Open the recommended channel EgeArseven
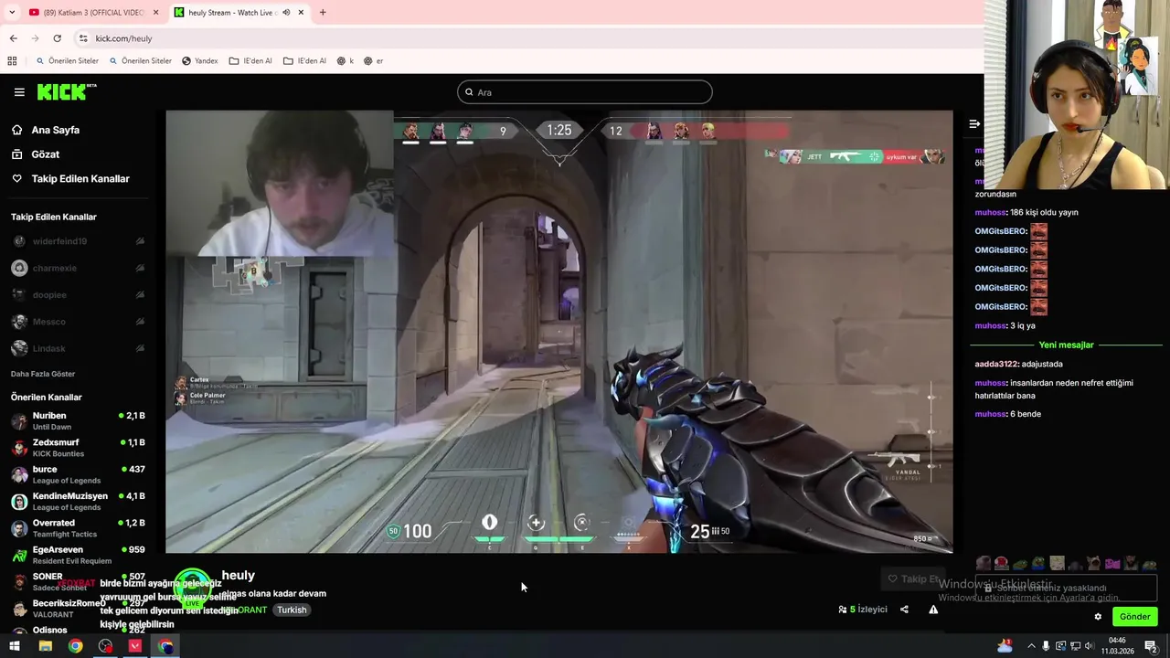 (x=78, y=555)
